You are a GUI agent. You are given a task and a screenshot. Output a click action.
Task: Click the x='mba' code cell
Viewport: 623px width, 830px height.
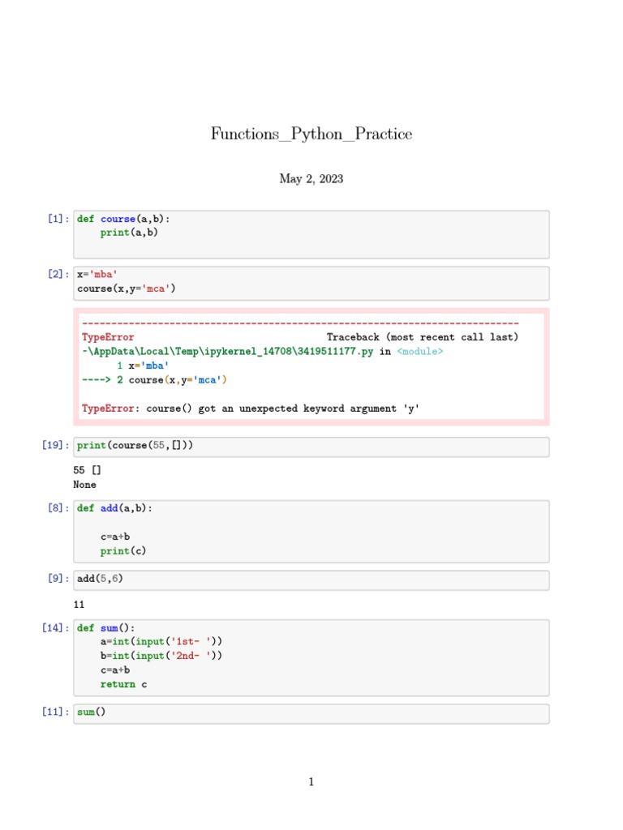point(311,282)
